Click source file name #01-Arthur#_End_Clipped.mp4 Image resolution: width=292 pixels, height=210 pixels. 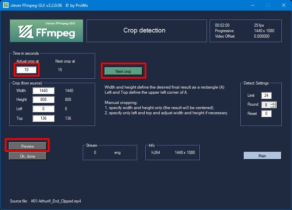pyautogui.click(x=56, y=201)
